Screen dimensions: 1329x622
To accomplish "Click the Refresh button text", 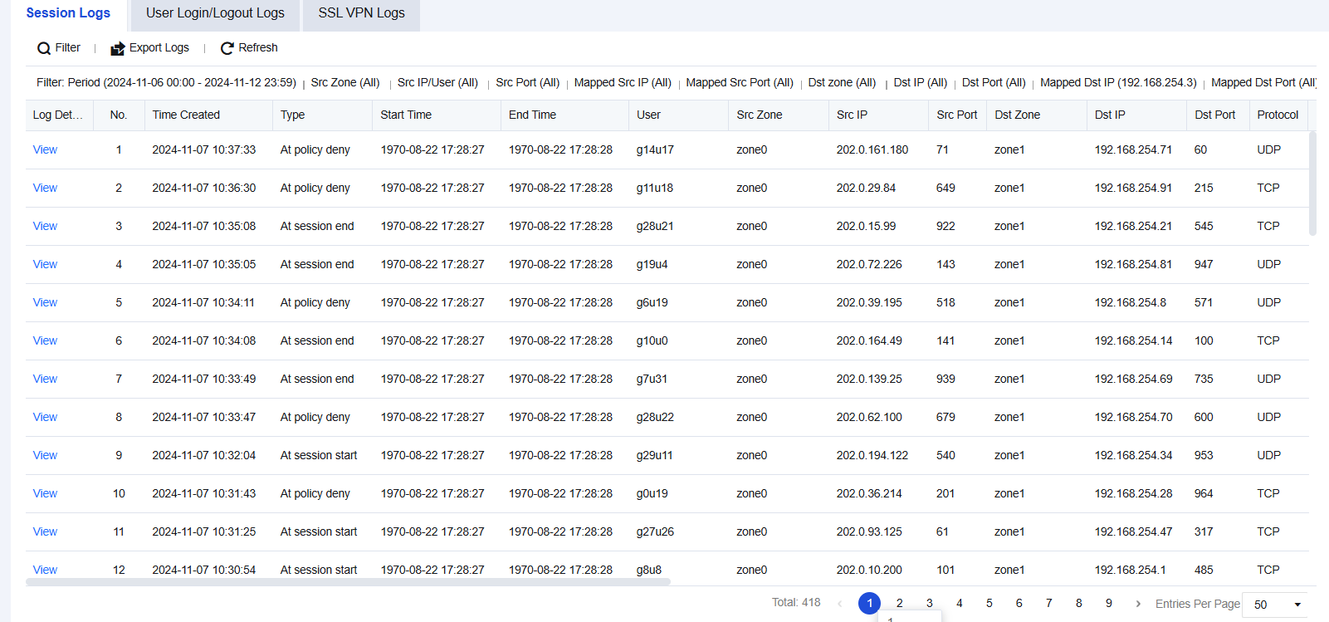I will point(258,48).
